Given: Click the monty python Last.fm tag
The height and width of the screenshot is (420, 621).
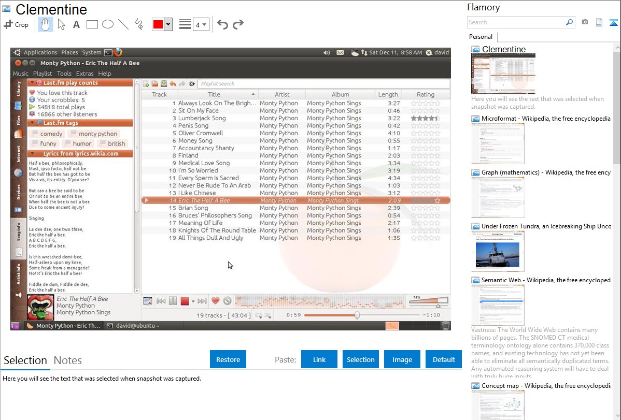Looking at the screenshot, I should (x=94, y=134).
